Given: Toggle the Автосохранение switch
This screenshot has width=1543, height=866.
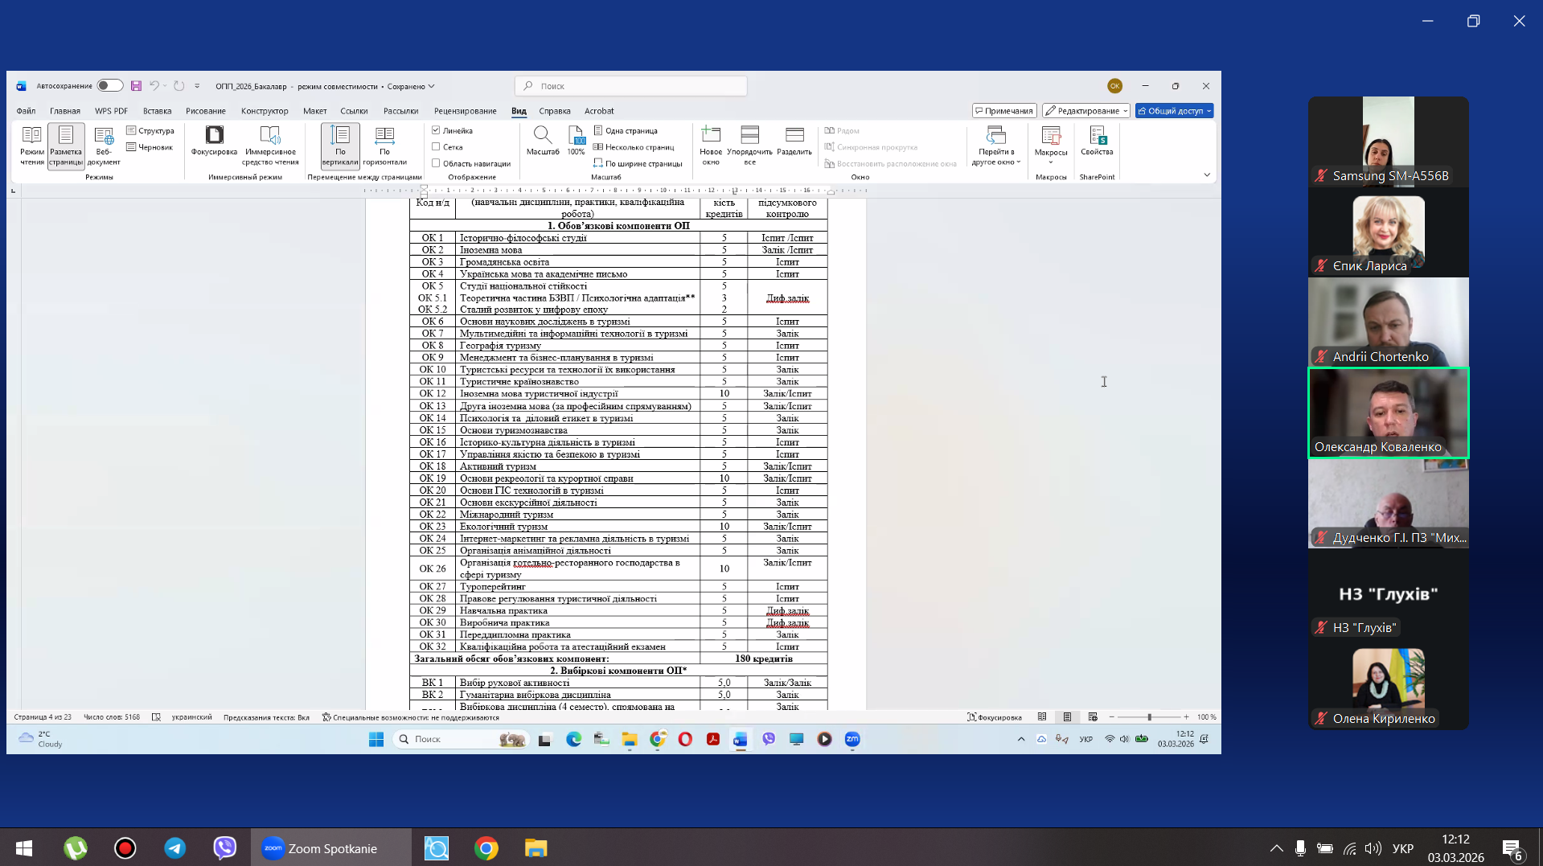Looking at the screenshot, I should click(109, 86).
